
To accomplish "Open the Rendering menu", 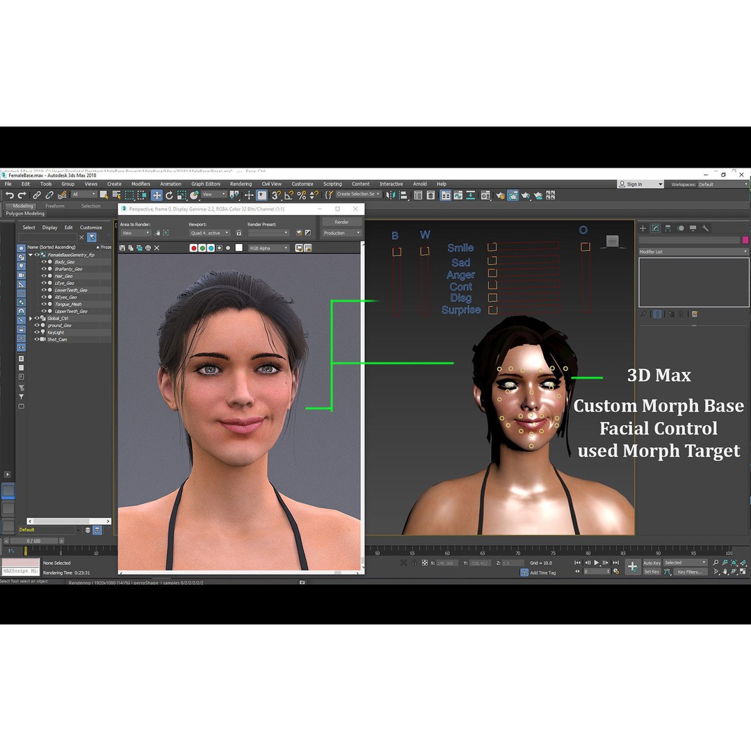I will [241, 184].
